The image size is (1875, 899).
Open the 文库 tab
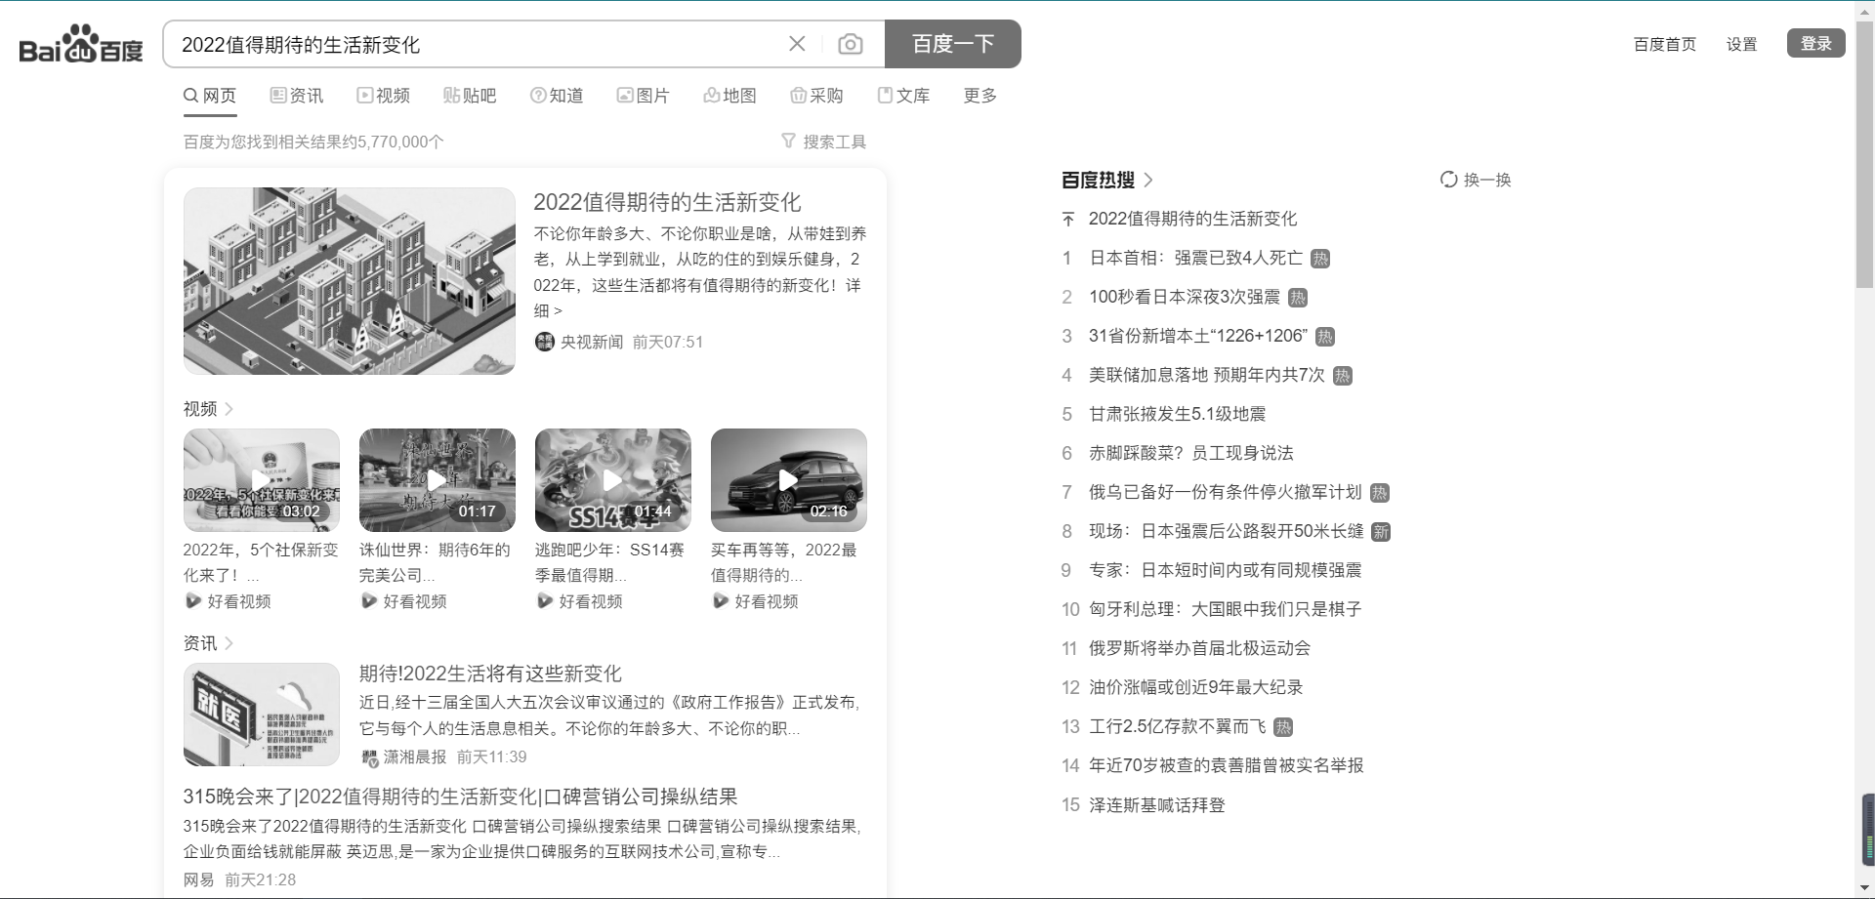(903, 96)
